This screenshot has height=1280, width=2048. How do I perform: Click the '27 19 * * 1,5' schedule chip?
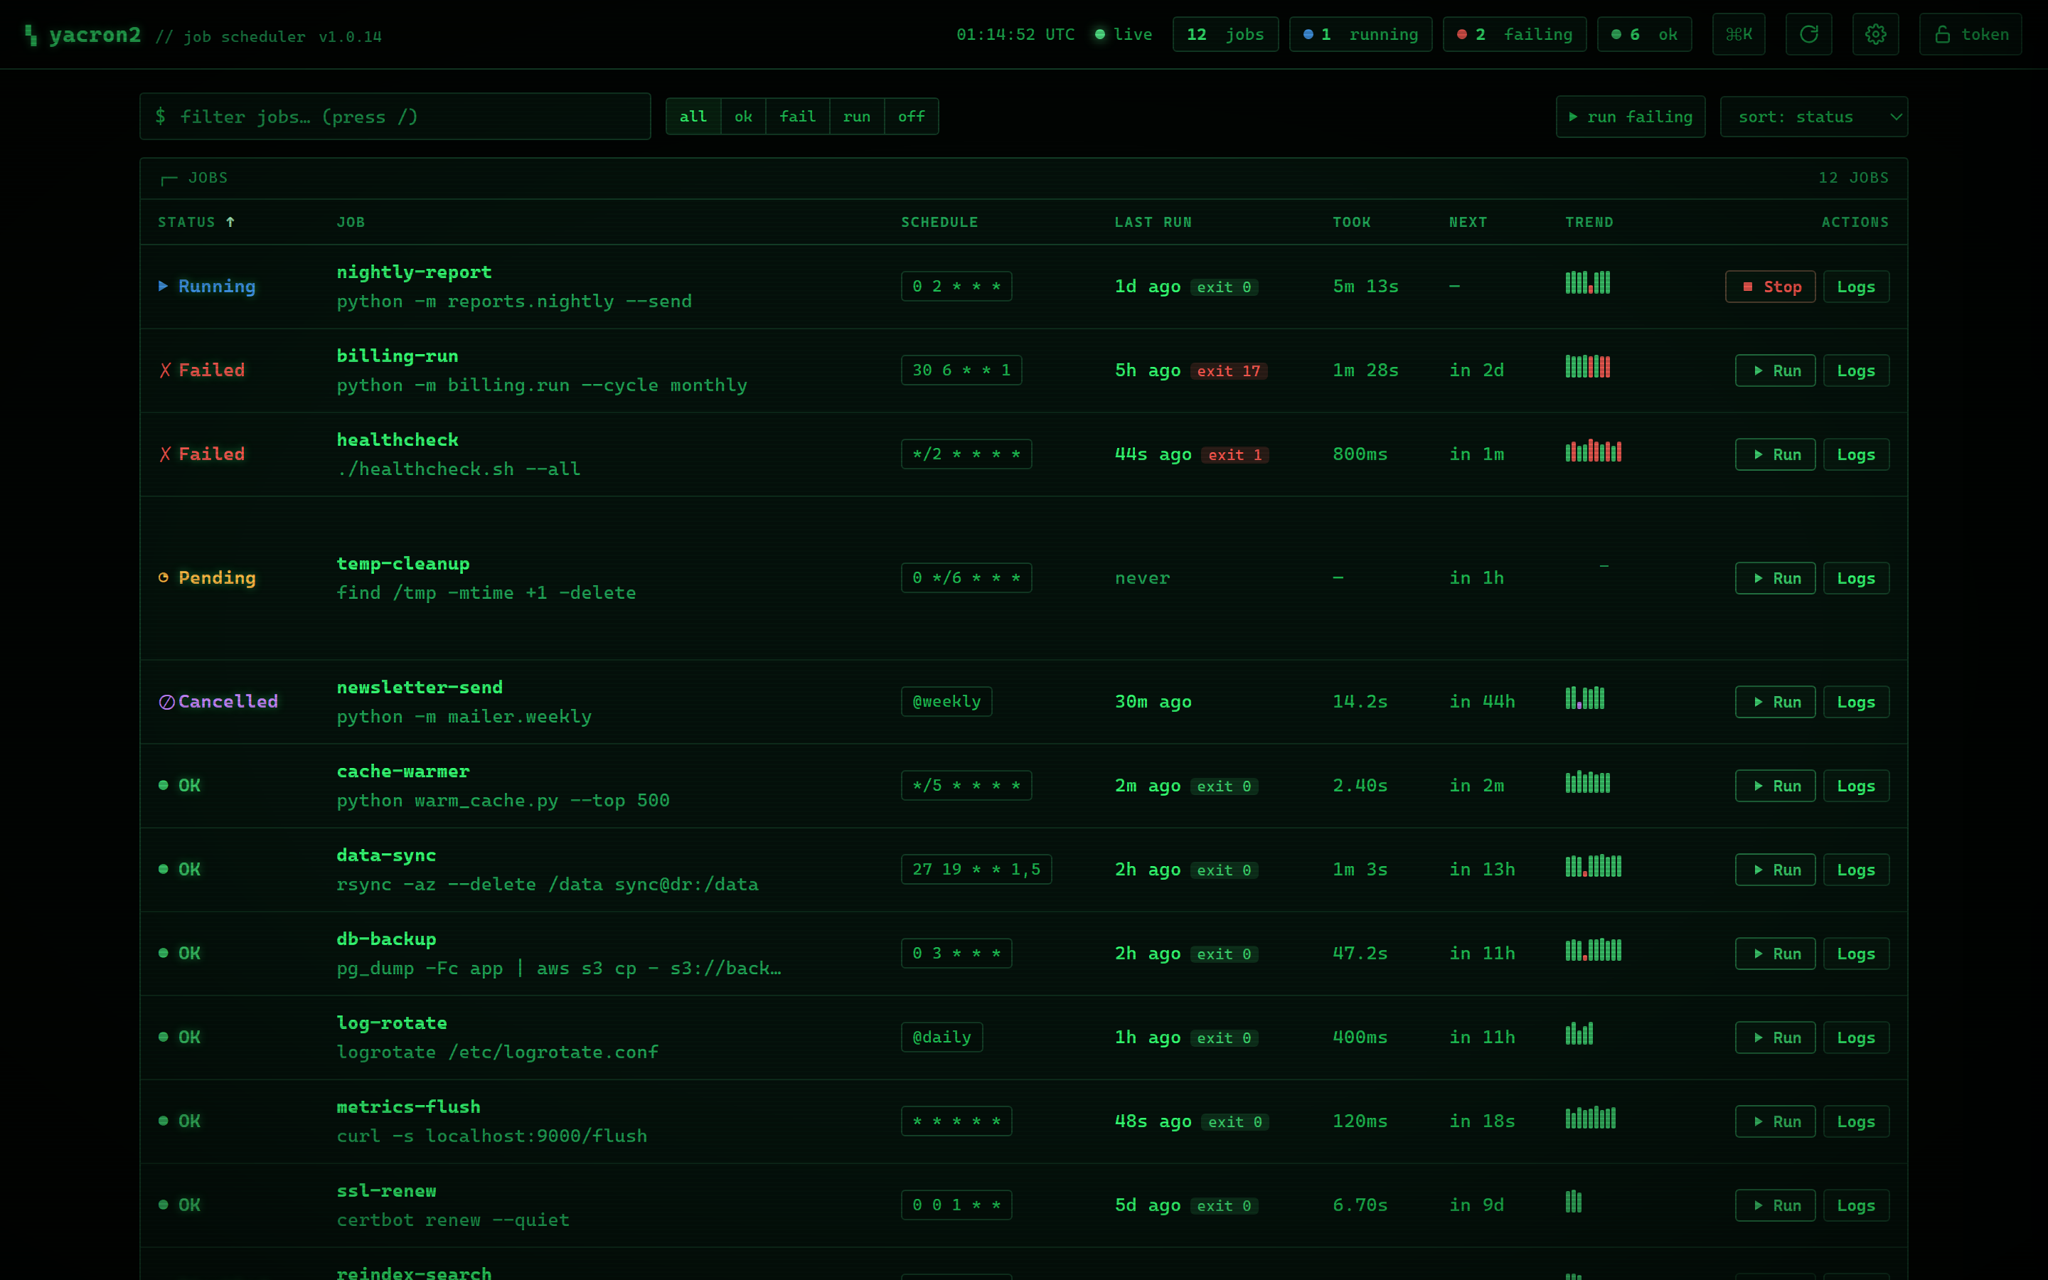[x=976, y=868]
